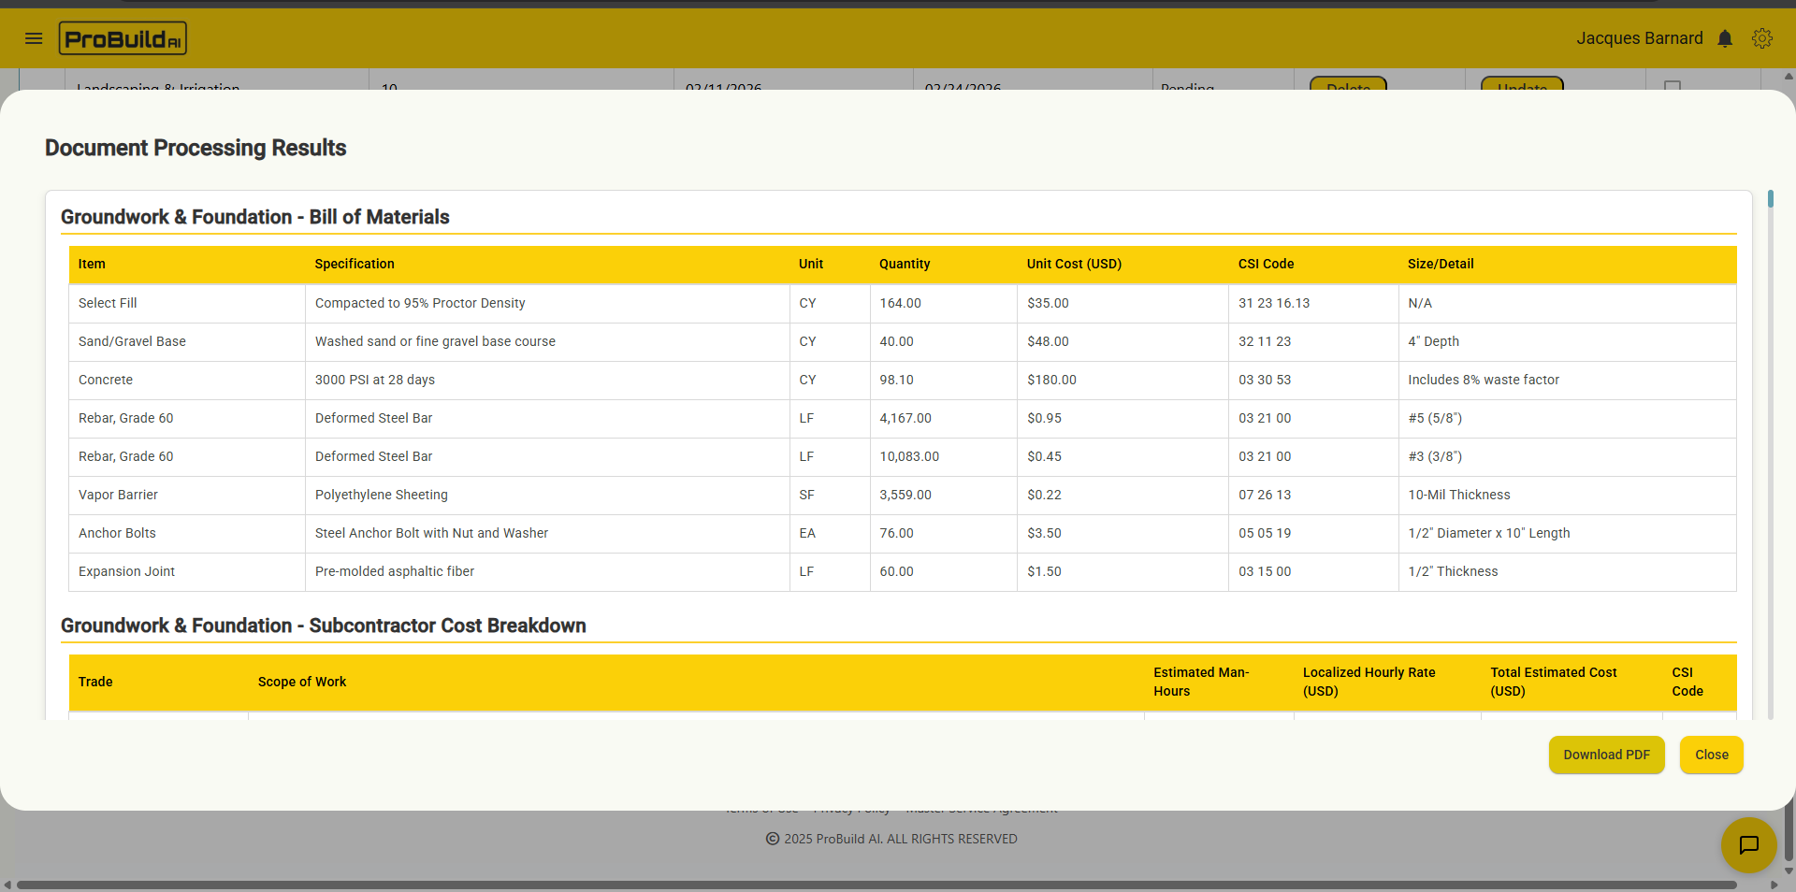The width and height of the screenshot is (1796, 892).
Task: Download the results as PDF
Action: pyautogui.click(x=1606, y=755)
